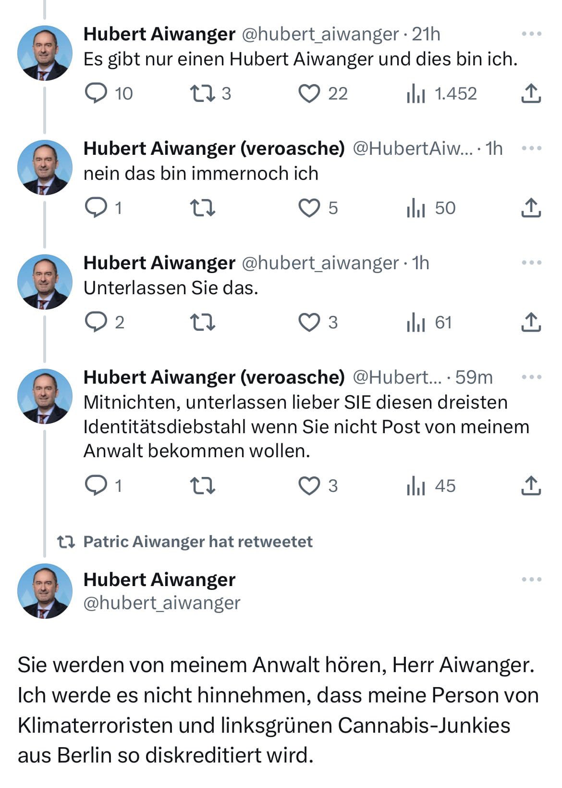Like the "Unterlassen Sie das" tweet
The width and height of the screenshot is (562, 788).
point(309,322)
